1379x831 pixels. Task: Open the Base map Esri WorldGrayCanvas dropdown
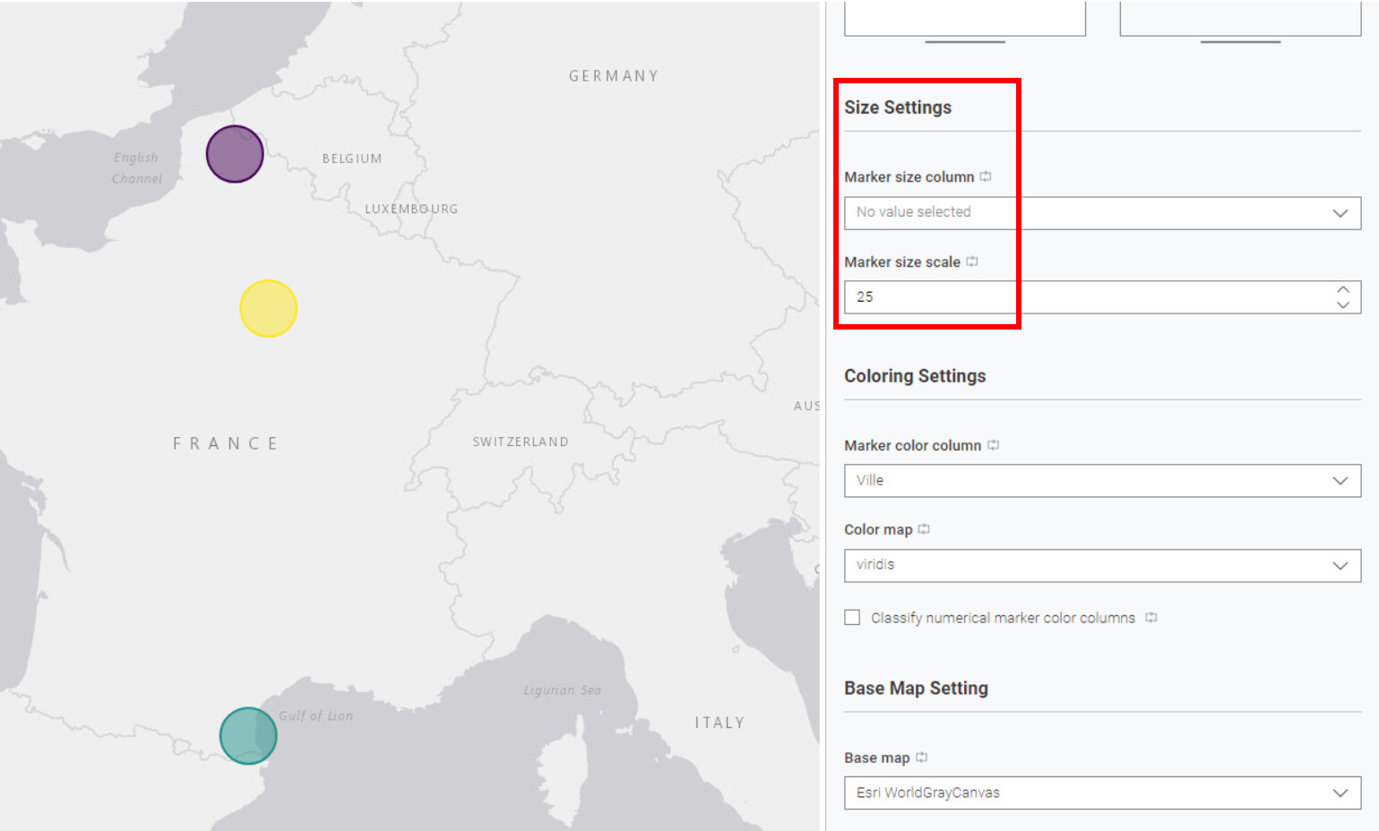(1102, 792)
